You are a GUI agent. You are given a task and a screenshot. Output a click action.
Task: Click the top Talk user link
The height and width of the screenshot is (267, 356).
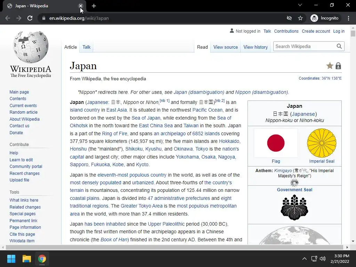[267, 31]
